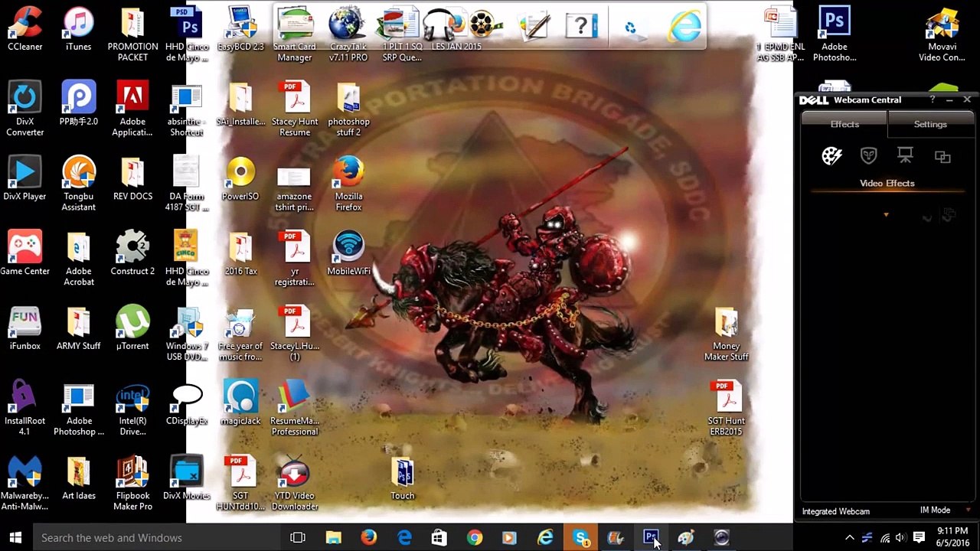980x551 pixels.
Task: Select the REV DOCS folder
Action: (132, 179)
